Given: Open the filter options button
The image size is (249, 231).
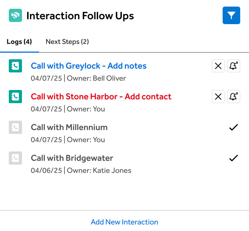Looking at the screenshot, I should tap(231, 15).
